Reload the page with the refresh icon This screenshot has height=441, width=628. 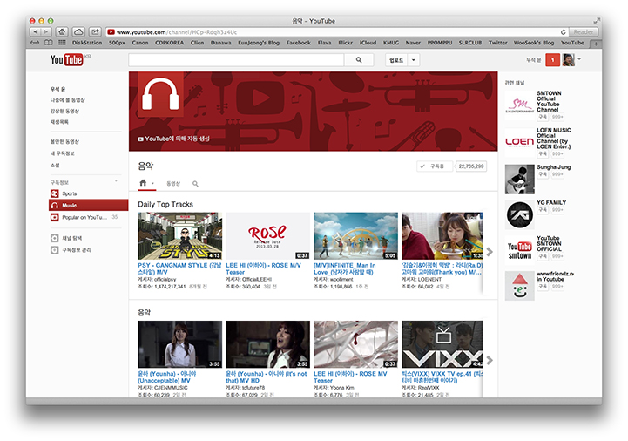click(563, 32)
